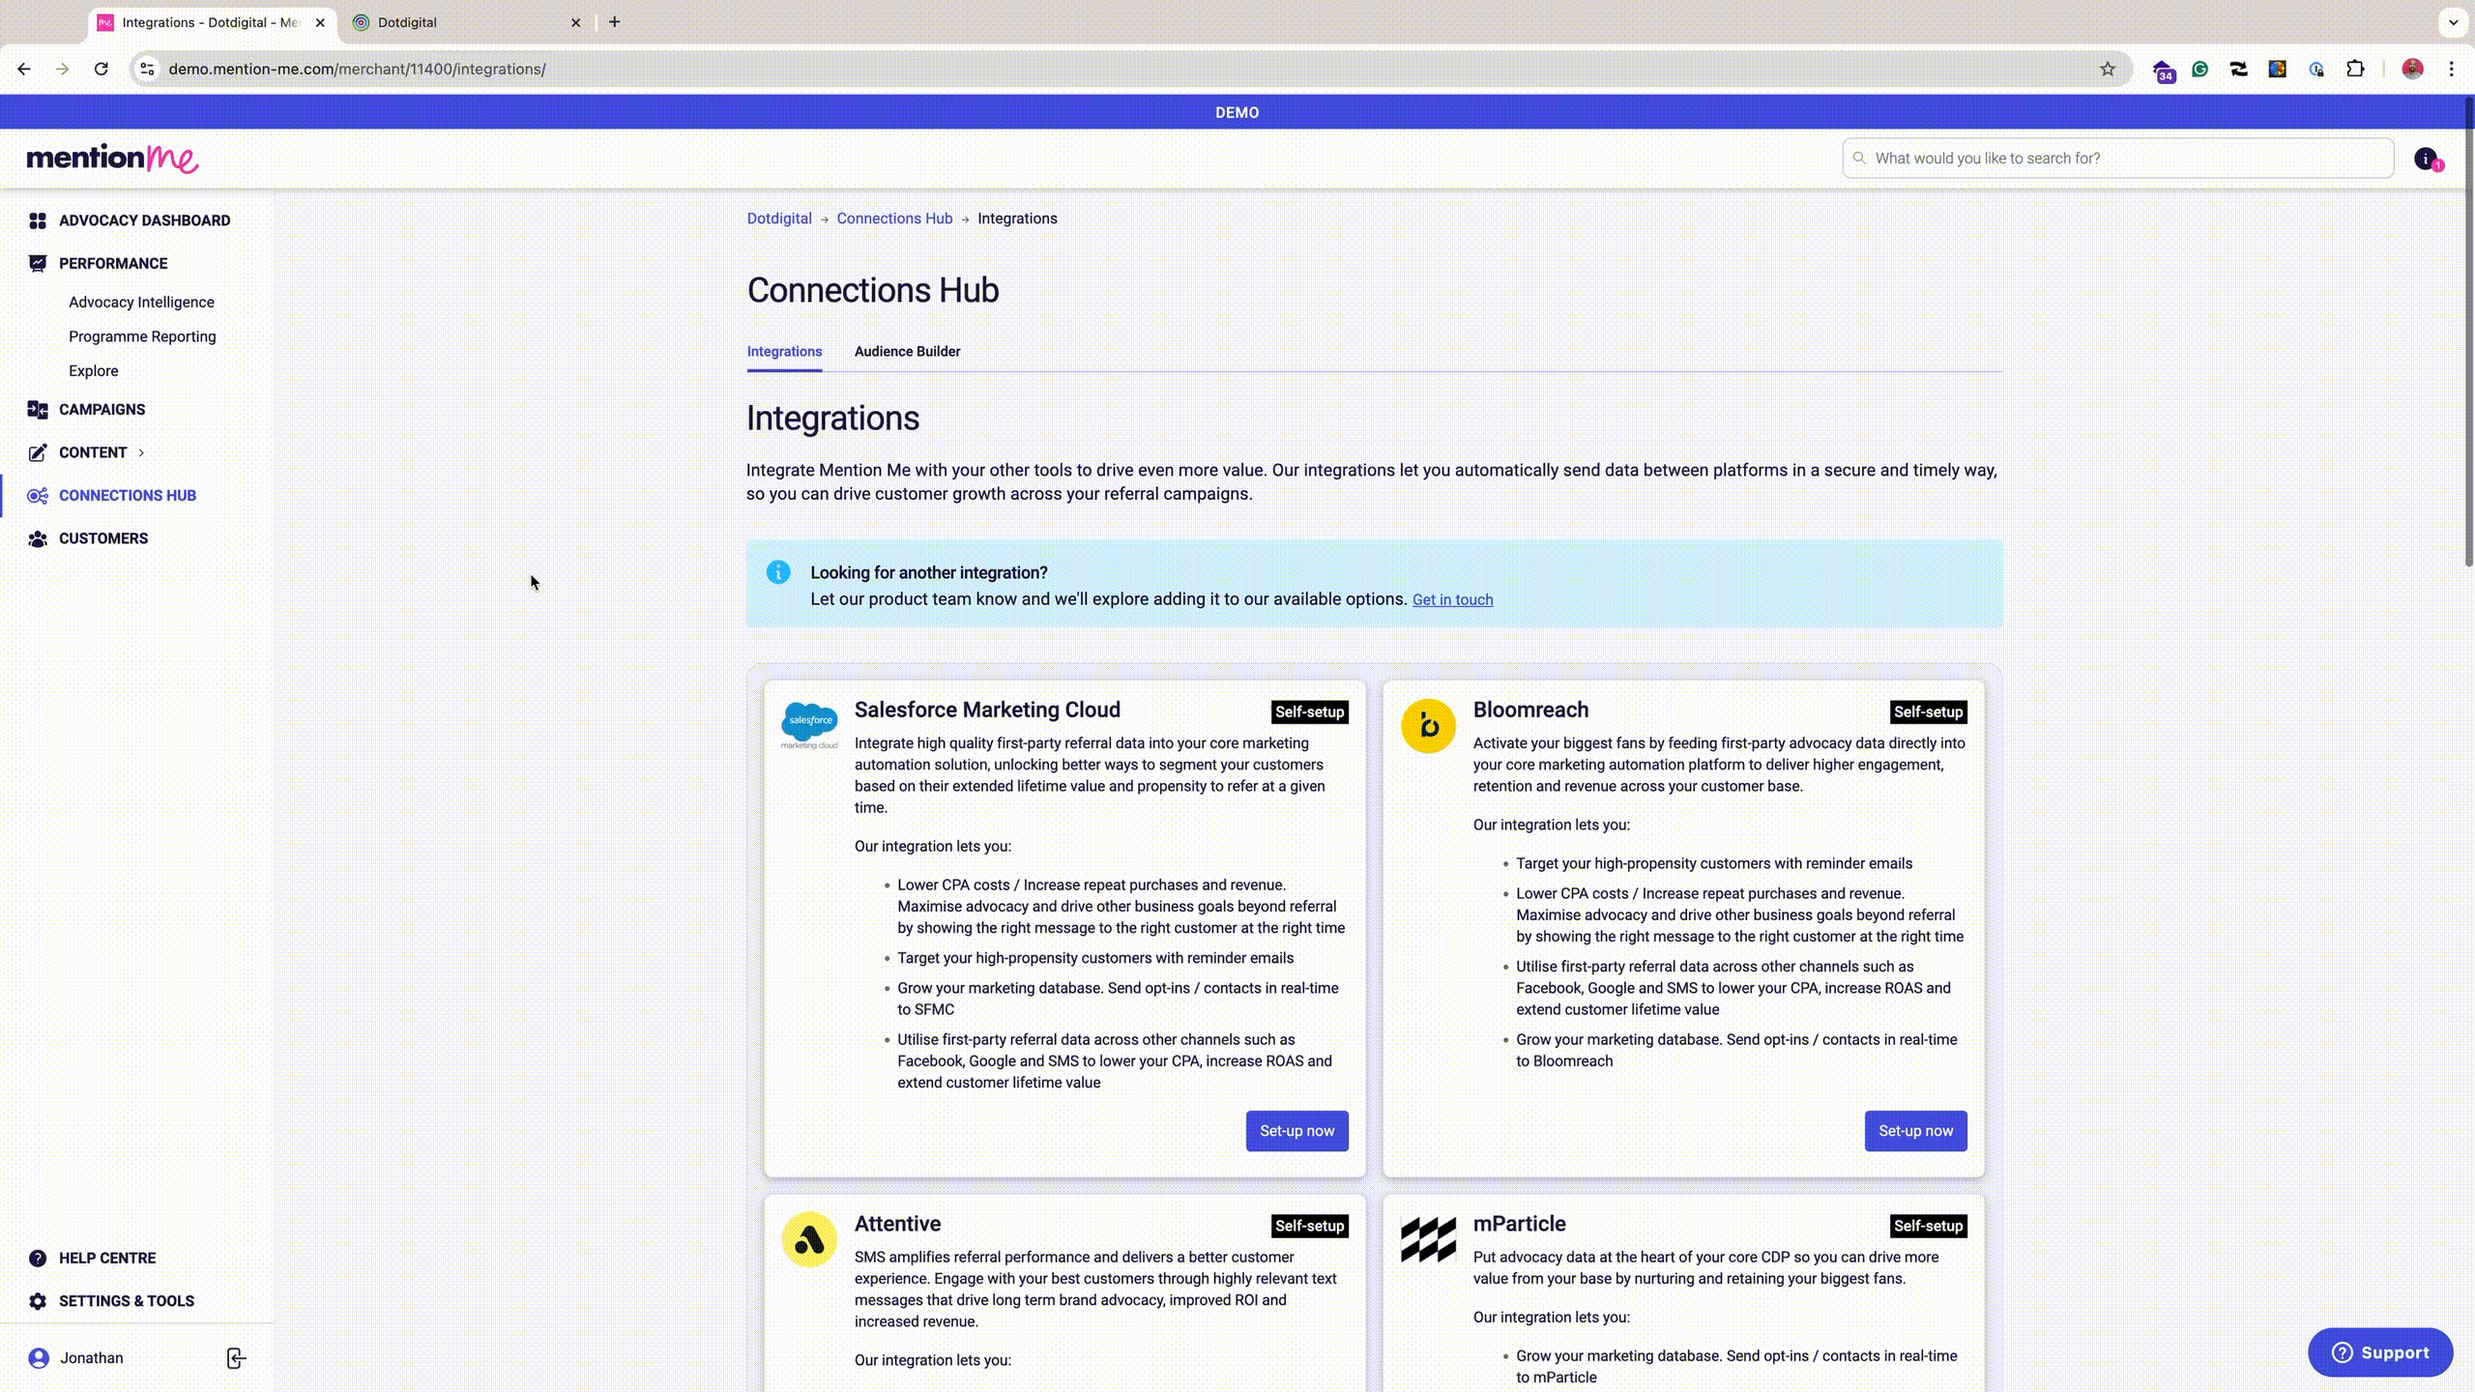Viewport: 2475px width, 1392px height.
Task: Click the Salesforce Marketing Cloud logo
Action: [x=809, y=726]
